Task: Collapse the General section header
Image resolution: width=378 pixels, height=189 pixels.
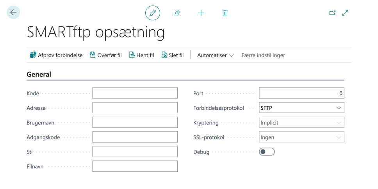Action: [x=39, y=74]
